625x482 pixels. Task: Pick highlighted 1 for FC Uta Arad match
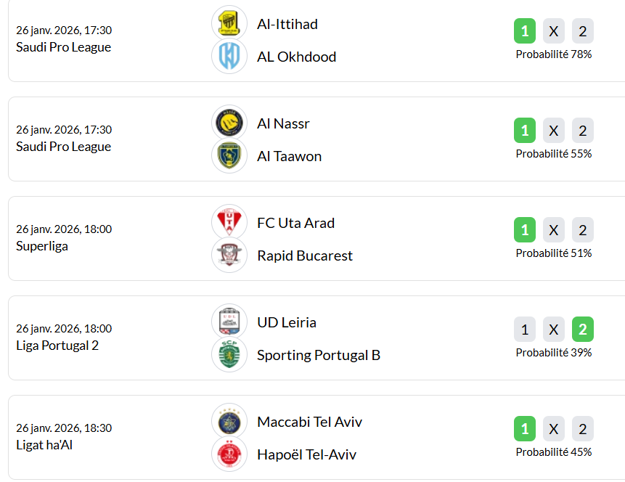(525, 230)
